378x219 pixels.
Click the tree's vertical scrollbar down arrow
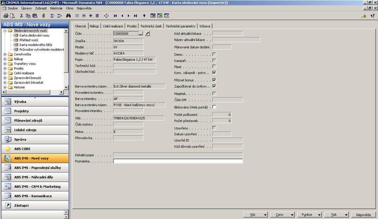[66, 87]
